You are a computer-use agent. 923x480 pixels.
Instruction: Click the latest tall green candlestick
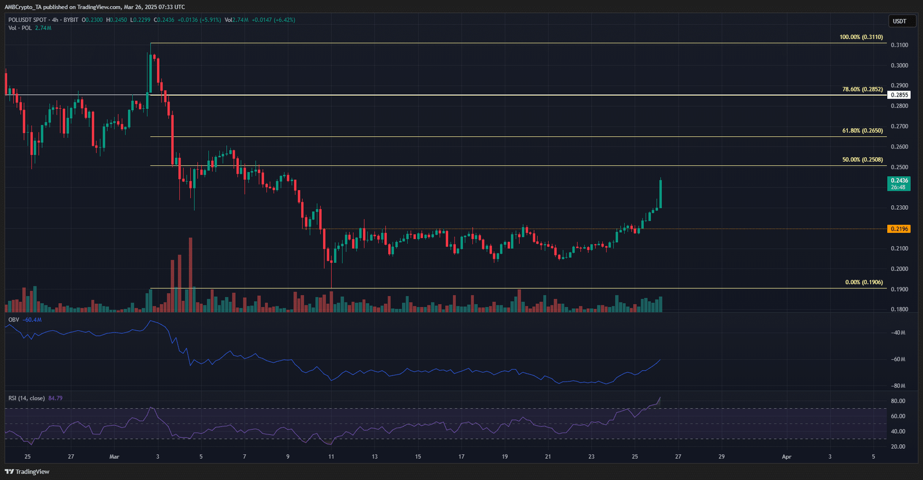[x=660, y=194]
